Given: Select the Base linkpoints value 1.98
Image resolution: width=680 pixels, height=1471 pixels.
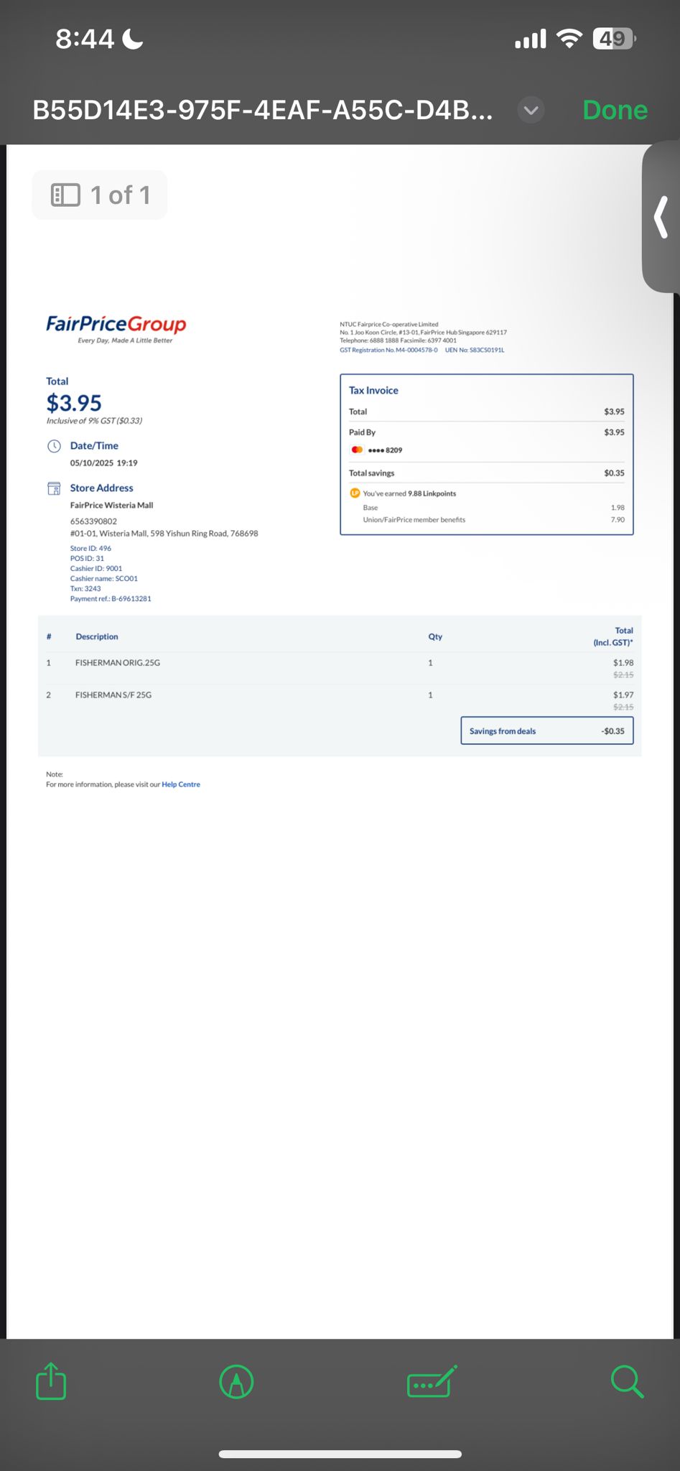Looking at the screenshot, I should (618, 508).
